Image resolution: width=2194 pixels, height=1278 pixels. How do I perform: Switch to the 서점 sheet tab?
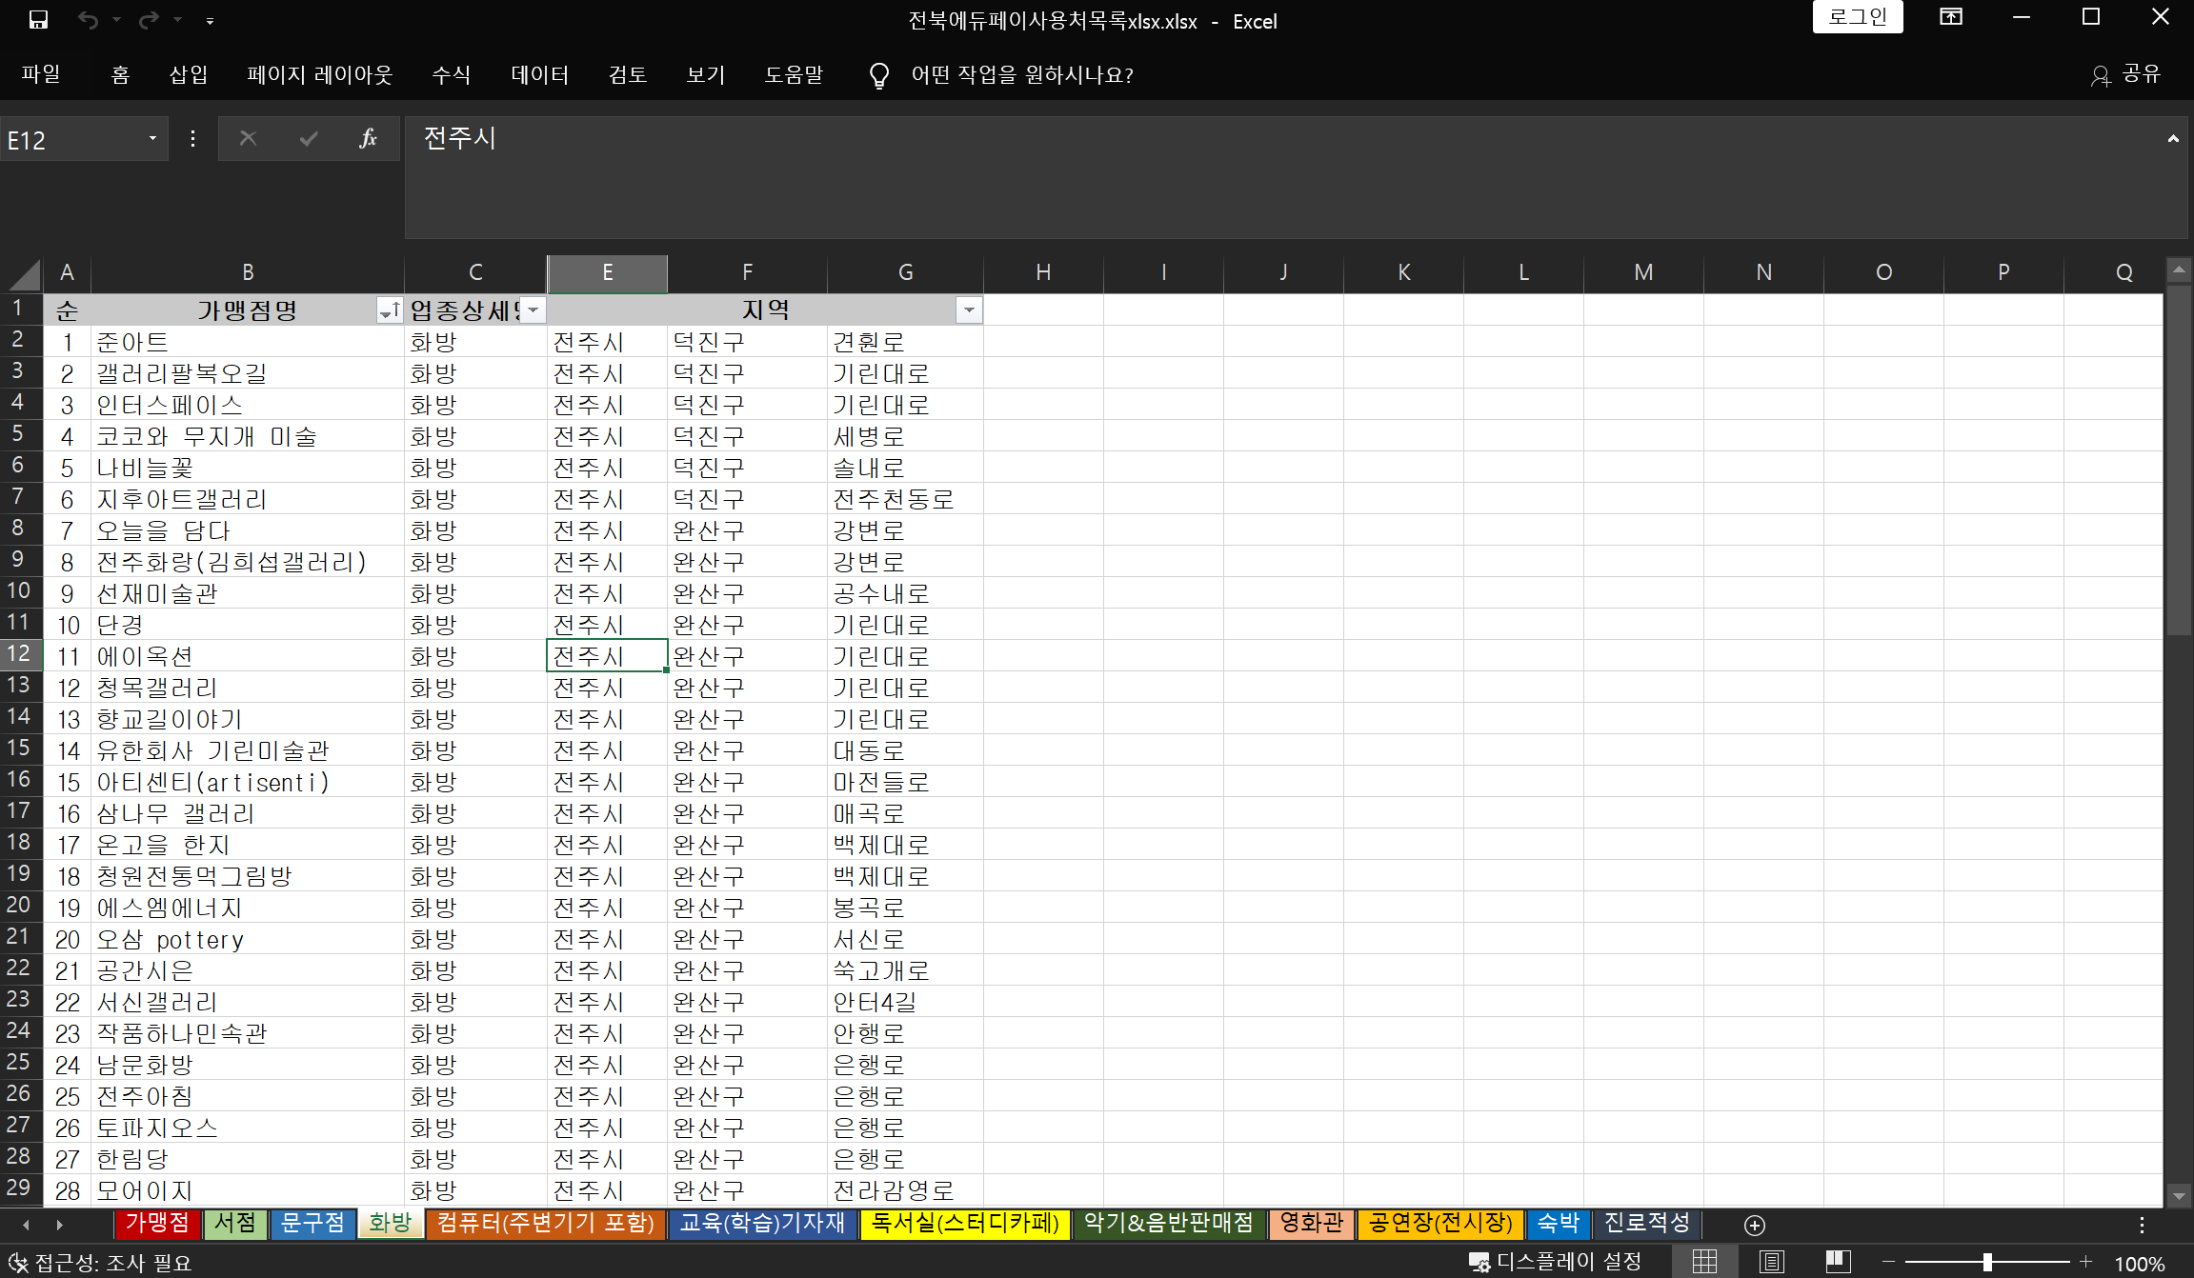point(235,1223)
